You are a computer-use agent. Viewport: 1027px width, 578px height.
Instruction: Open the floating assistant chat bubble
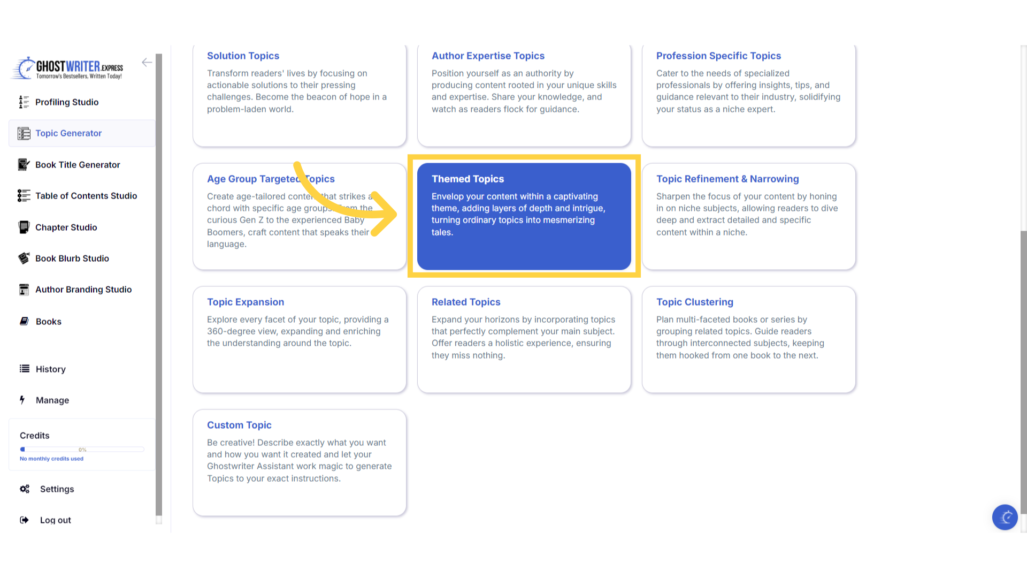(1005, 517)
